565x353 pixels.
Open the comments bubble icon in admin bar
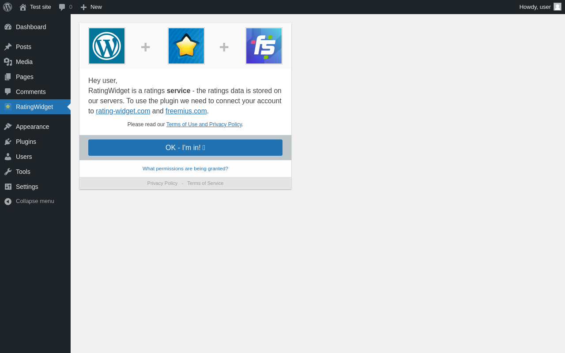(62, 7)
